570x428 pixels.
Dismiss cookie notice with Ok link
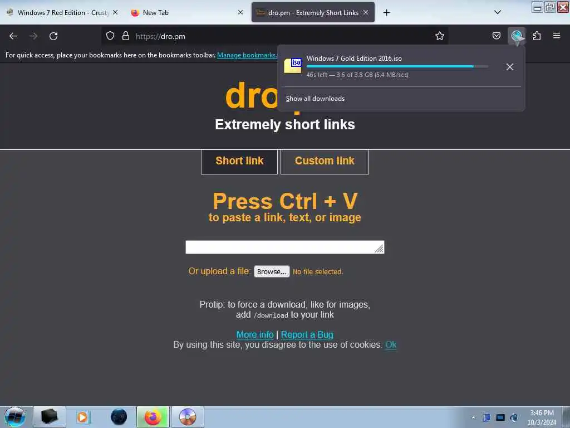tap(391, 344)
